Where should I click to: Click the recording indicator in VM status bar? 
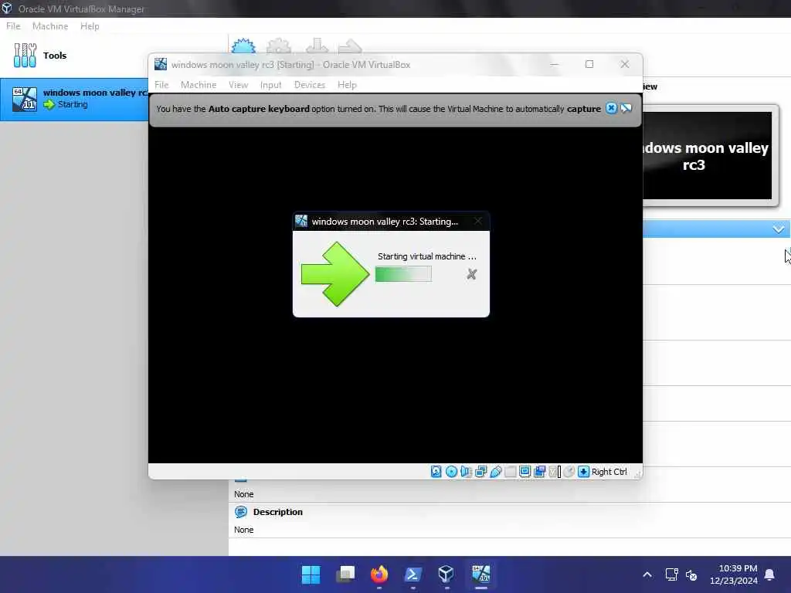(x=539, y=472)
